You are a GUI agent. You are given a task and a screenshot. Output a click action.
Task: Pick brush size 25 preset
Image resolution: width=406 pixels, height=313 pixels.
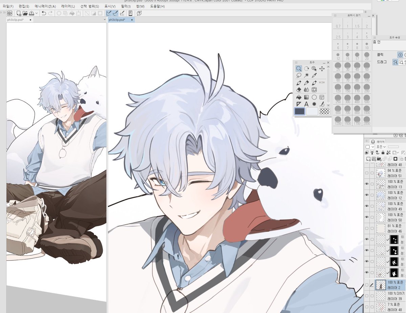coord(338,66)
